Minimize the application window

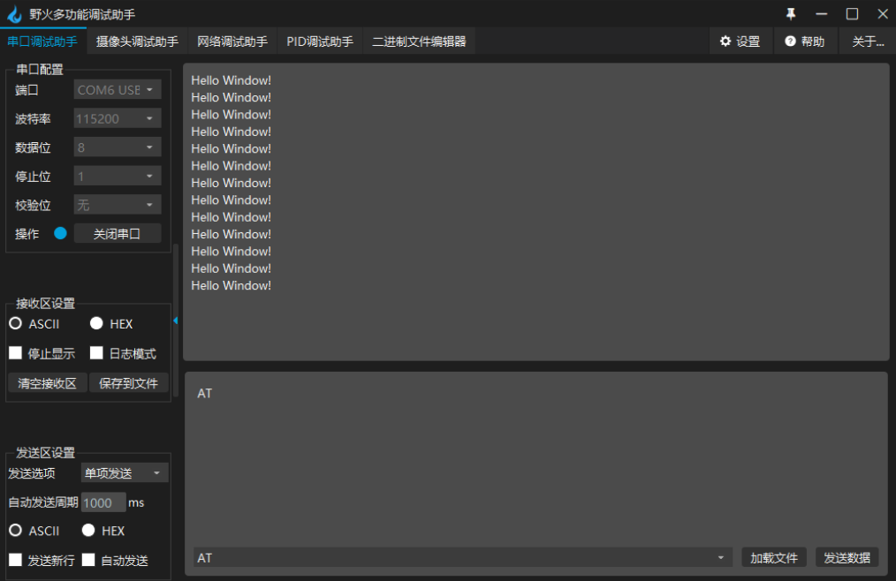pos(822,14)
